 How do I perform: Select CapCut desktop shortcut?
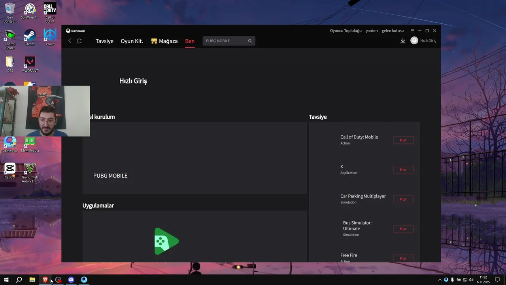pos(10,171)
